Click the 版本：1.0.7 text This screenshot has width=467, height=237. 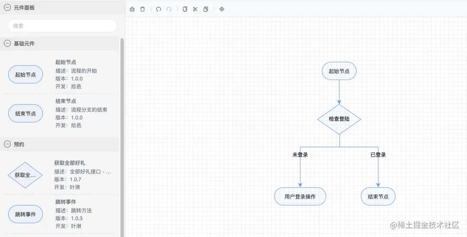click(x=67, y=179)
